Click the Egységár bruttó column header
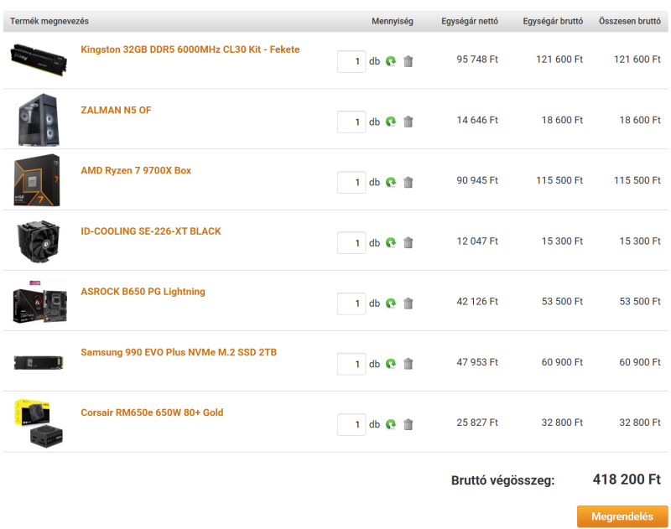Viewport: 671px width, 529px height. 553,22
